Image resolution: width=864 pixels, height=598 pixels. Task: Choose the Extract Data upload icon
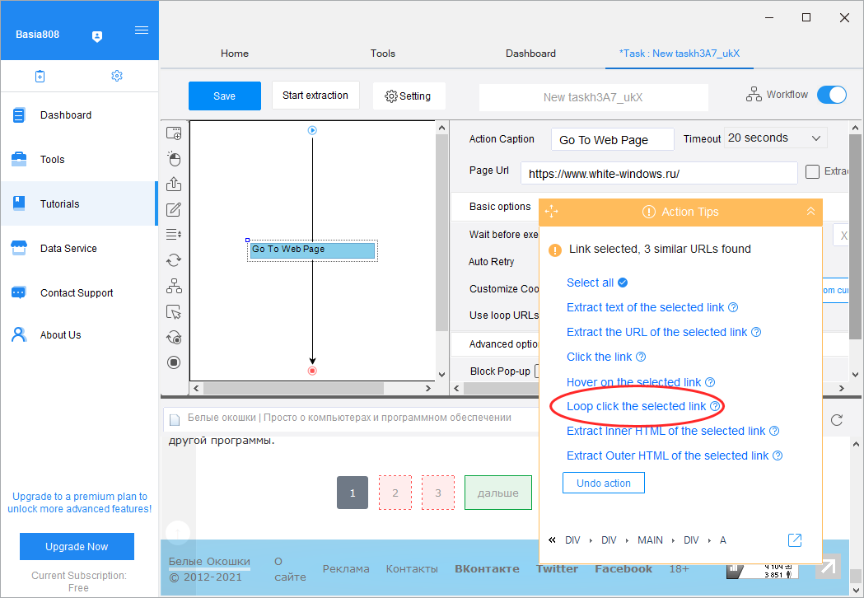[x=174, y=185]
